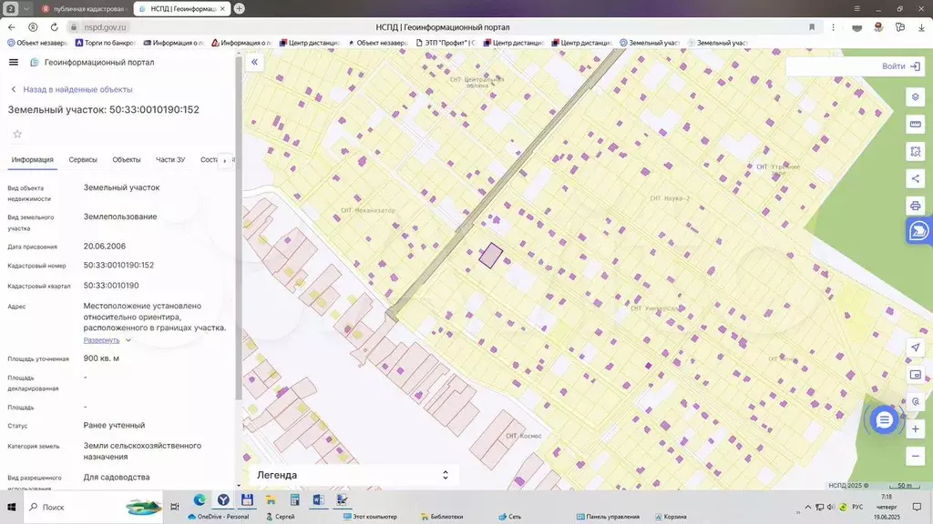Select cadastral quarter 50:33:0010190 value
Screen dimensions: 933x524
point(110,285)
